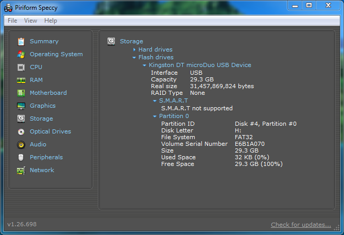Click the Operating System Windows flag icon

point(21,54)
